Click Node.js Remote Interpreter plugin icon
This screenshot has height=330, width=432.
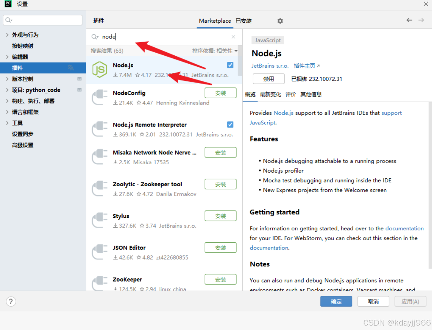click(x=99, y=129)
